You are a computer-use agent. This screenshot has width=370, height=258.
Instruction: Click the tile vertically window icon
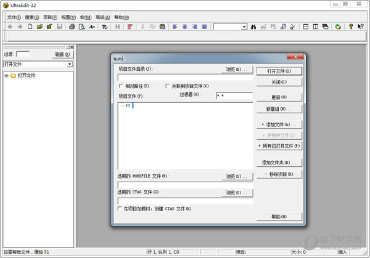pos(316,26)
